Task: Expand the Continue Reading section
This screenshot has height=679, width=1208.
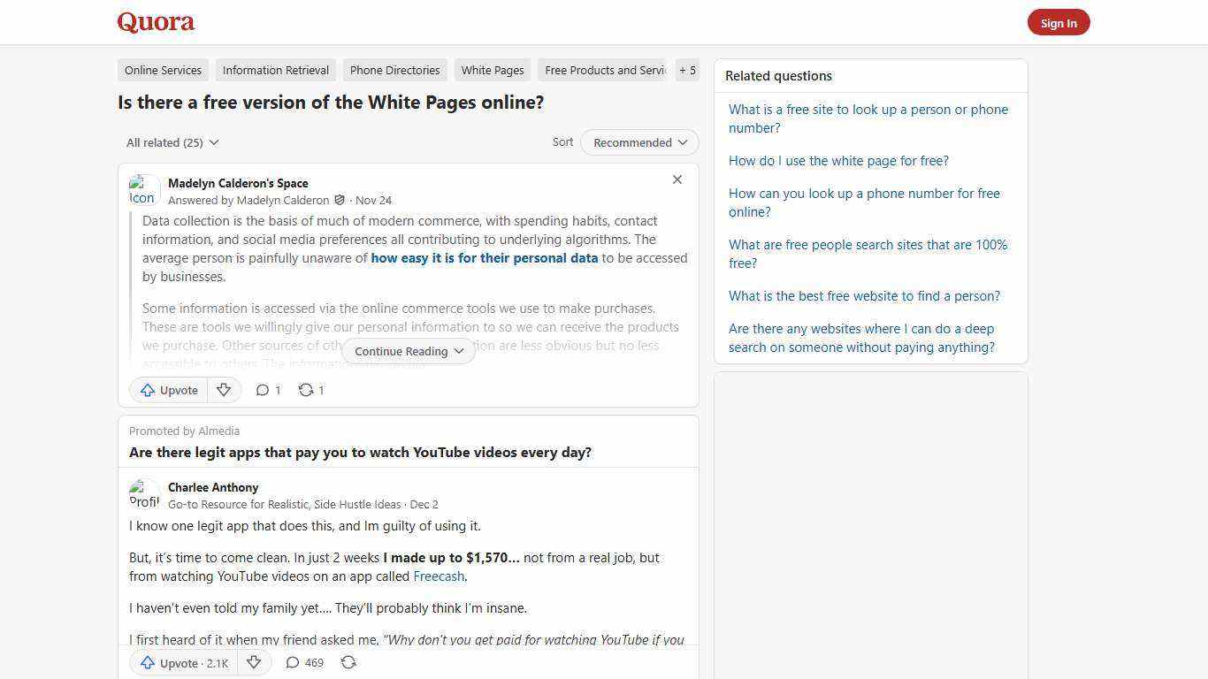Action: (x=408, y=351)
